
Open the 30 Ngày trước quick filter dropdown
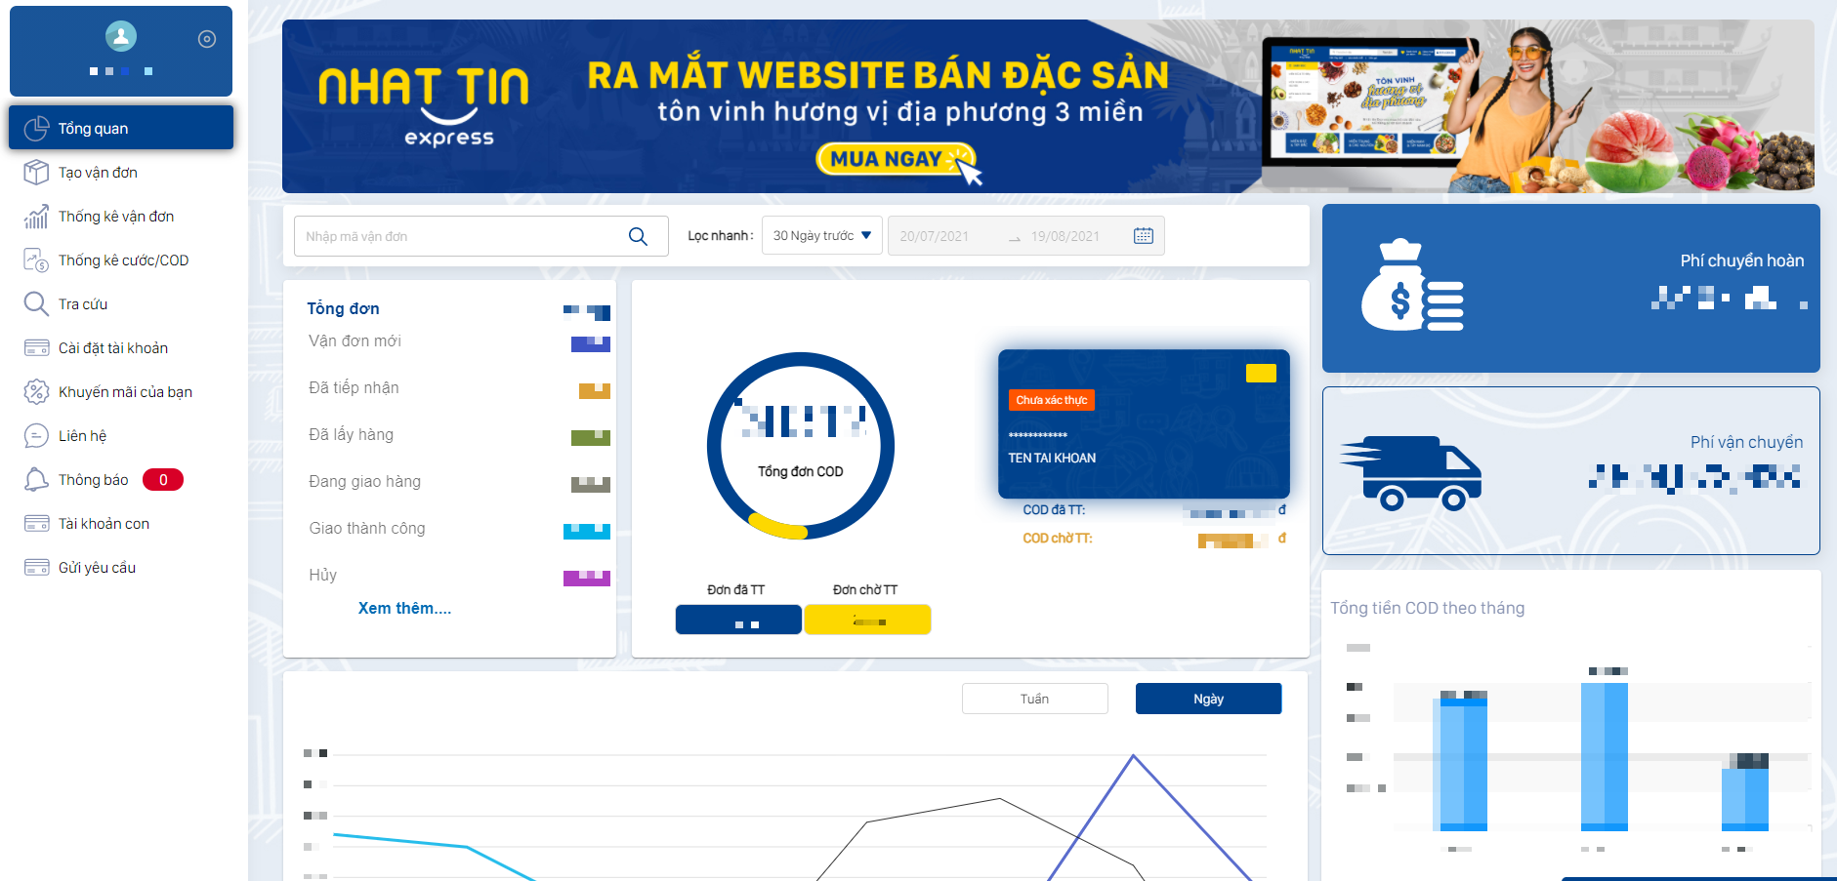[x=821, y=235]
